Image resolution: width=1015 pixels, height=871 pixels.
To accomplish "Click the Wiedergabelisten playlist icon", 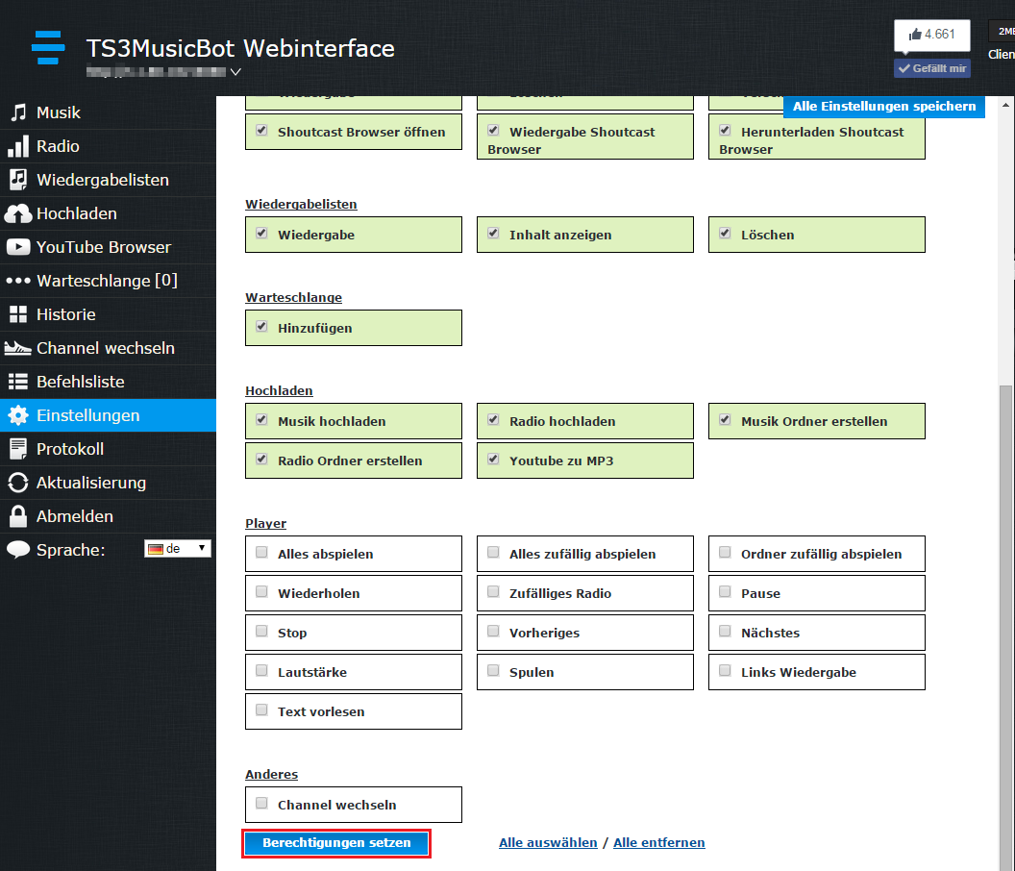I will (x=18, y=180).
